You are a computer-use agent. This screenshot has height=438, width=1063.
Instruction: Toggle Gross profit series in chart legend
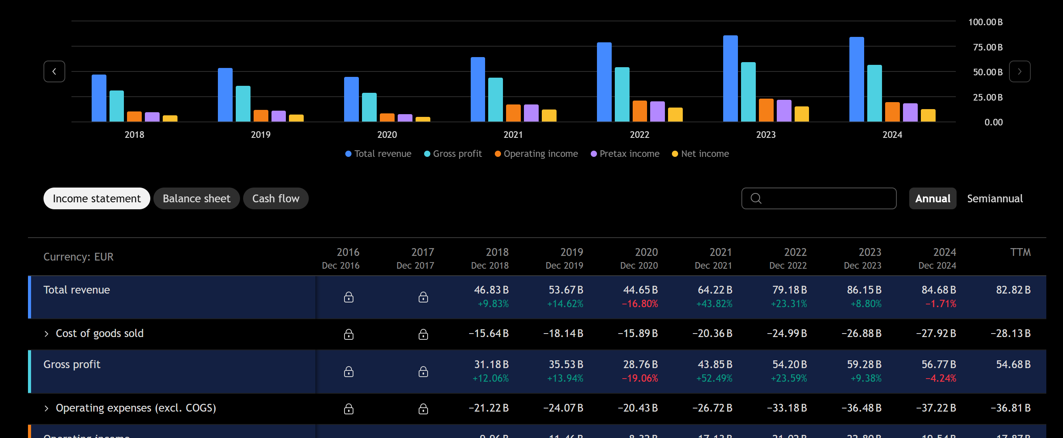pos(453,154)
